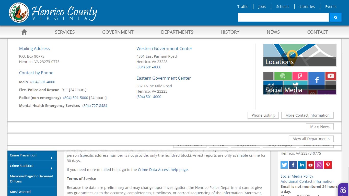This screenshot has height=196, width=349.
Task: Select the 3820 Nine Mile Road text
Action: [x=154, y=86]
